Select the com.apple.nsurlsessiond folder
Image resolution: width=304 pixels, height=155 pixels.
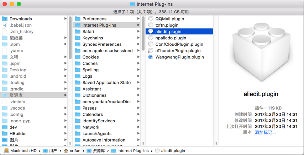tap(107, 51)
